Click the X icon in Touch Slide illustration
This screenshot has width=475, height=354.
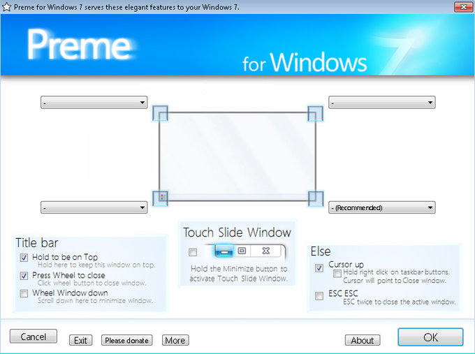click(266, 251)
